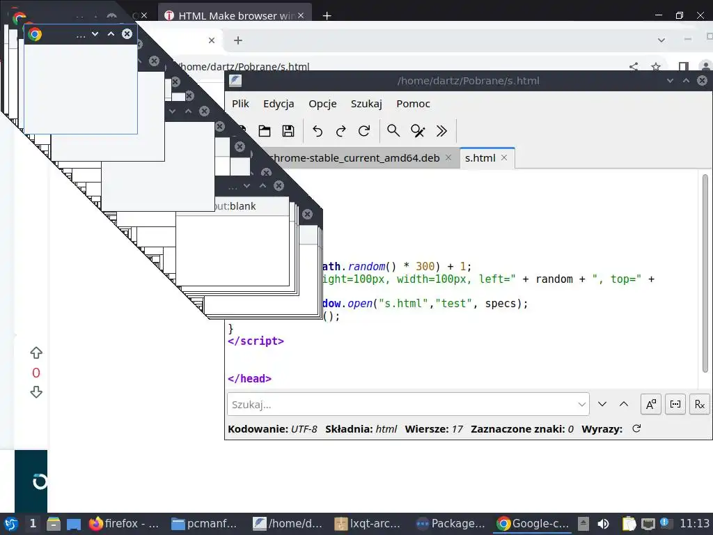
Task: Click the /home/dartz/Pobrane/s.html address bar
Action: coord(244,67)
